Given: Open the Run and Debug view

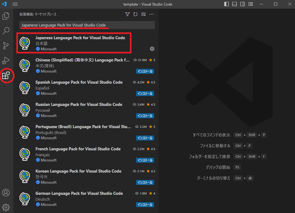Looking at the screenshot, I should point(6,61).
